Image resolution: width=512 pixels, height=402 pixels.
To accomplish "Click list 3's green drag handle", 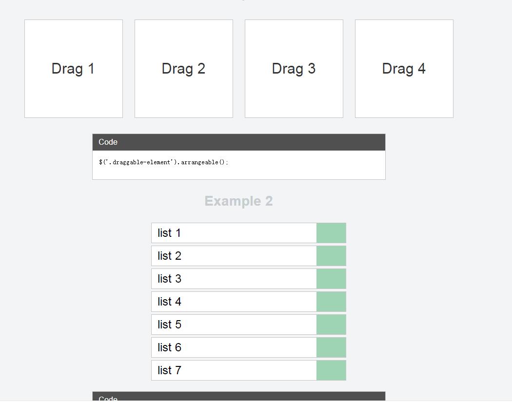I will point(331,279).
